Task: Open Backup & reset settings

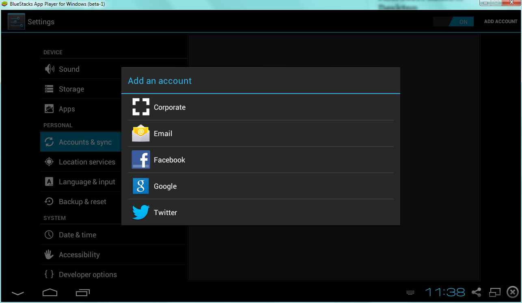Action: click(x=113, y=201)
